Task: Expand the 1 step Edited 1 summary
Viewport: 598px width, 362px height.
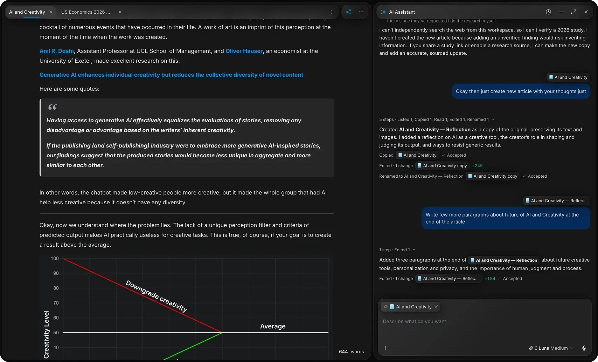Action: coord(397,250)
